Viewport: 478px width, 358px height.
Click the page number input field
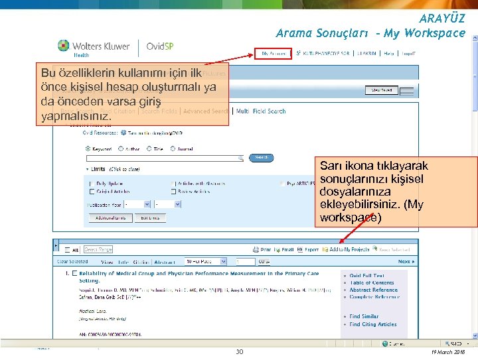[x=246, y=261]
